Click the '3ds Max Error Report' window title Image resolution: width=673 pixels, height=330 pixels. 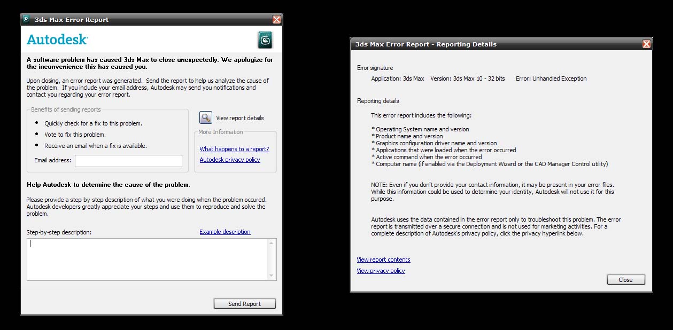(x=72, y=20)
